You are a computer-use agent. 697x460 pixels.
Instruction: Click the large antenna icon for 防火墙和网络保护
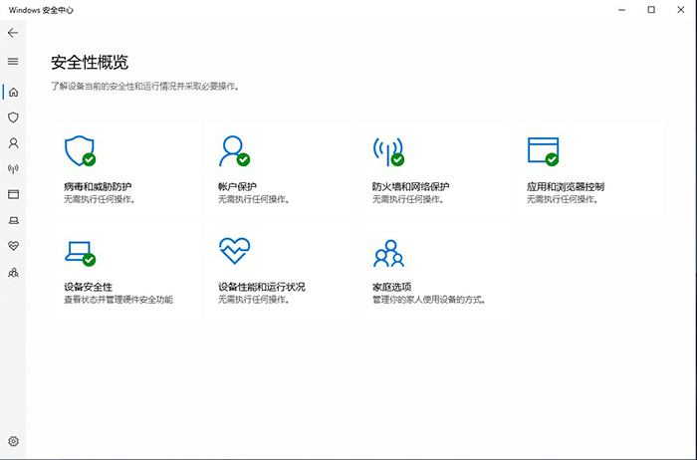click(x=388, y=151)
